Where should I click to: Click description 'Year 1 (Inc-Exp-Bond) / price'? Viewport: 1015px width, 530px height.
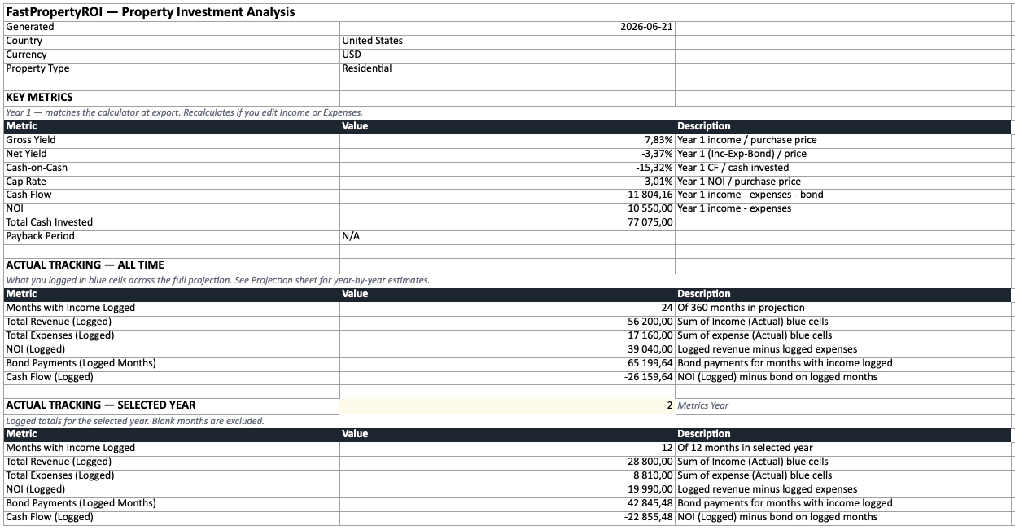click(742, 154)
